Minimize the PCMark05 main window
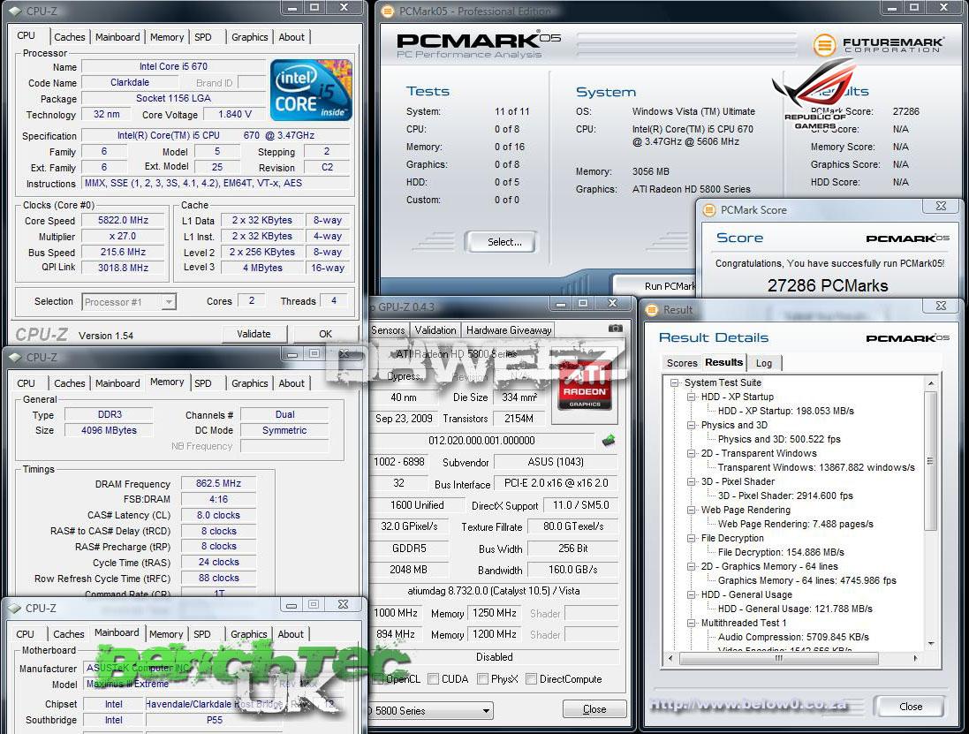The height and width of the screenshot is (734, 969). tap(892, 8)
